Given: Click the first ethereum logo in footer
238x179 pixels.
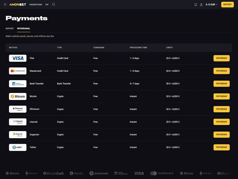Looking at the screenshot, I should pos(31,173).
